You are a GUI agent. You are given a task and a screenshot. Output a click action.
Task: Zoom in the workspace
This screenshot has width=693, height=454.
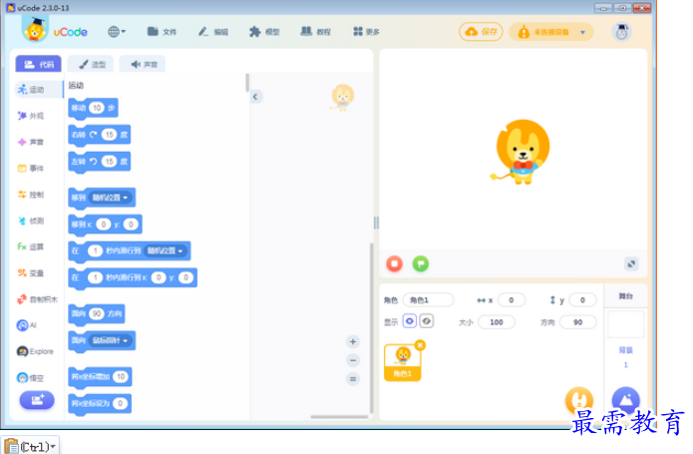pyautogui.click(x=353, y=341)
